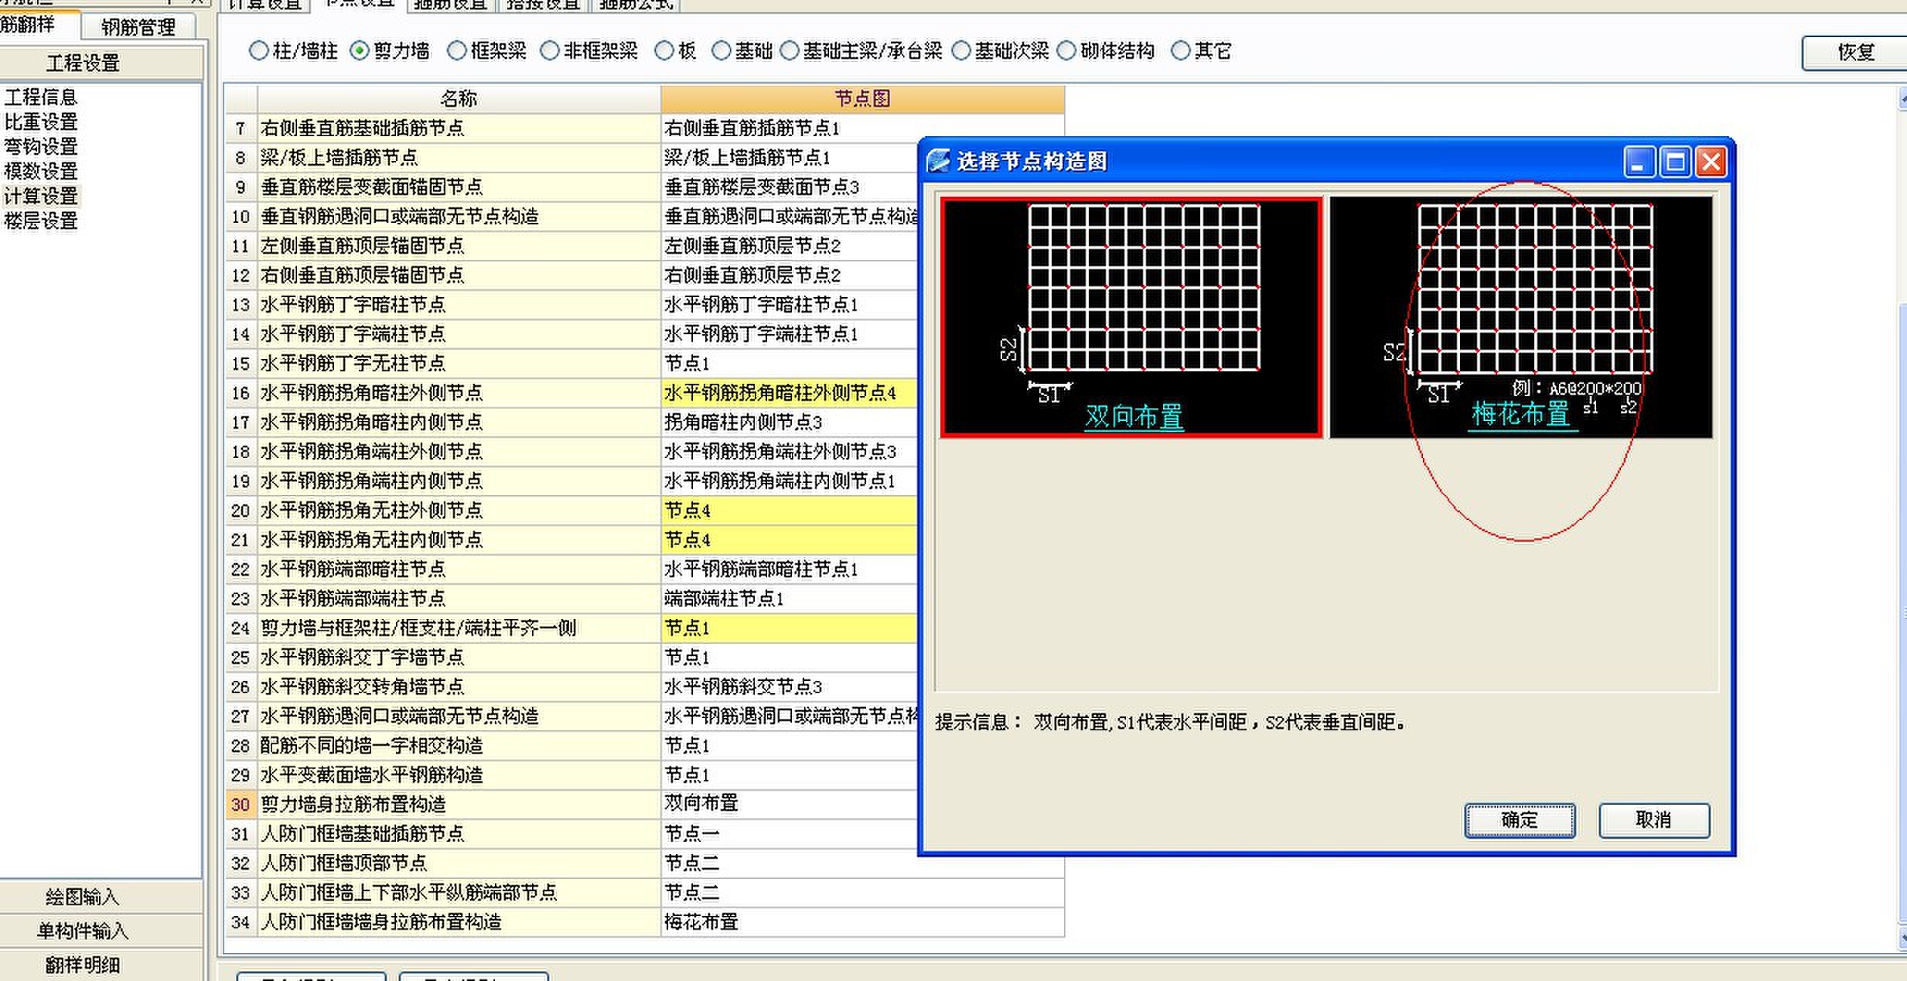Select the 梅花布置 node diagram thumbnail
This screenshot has width=1907, height=981.
pos(1521,317)
